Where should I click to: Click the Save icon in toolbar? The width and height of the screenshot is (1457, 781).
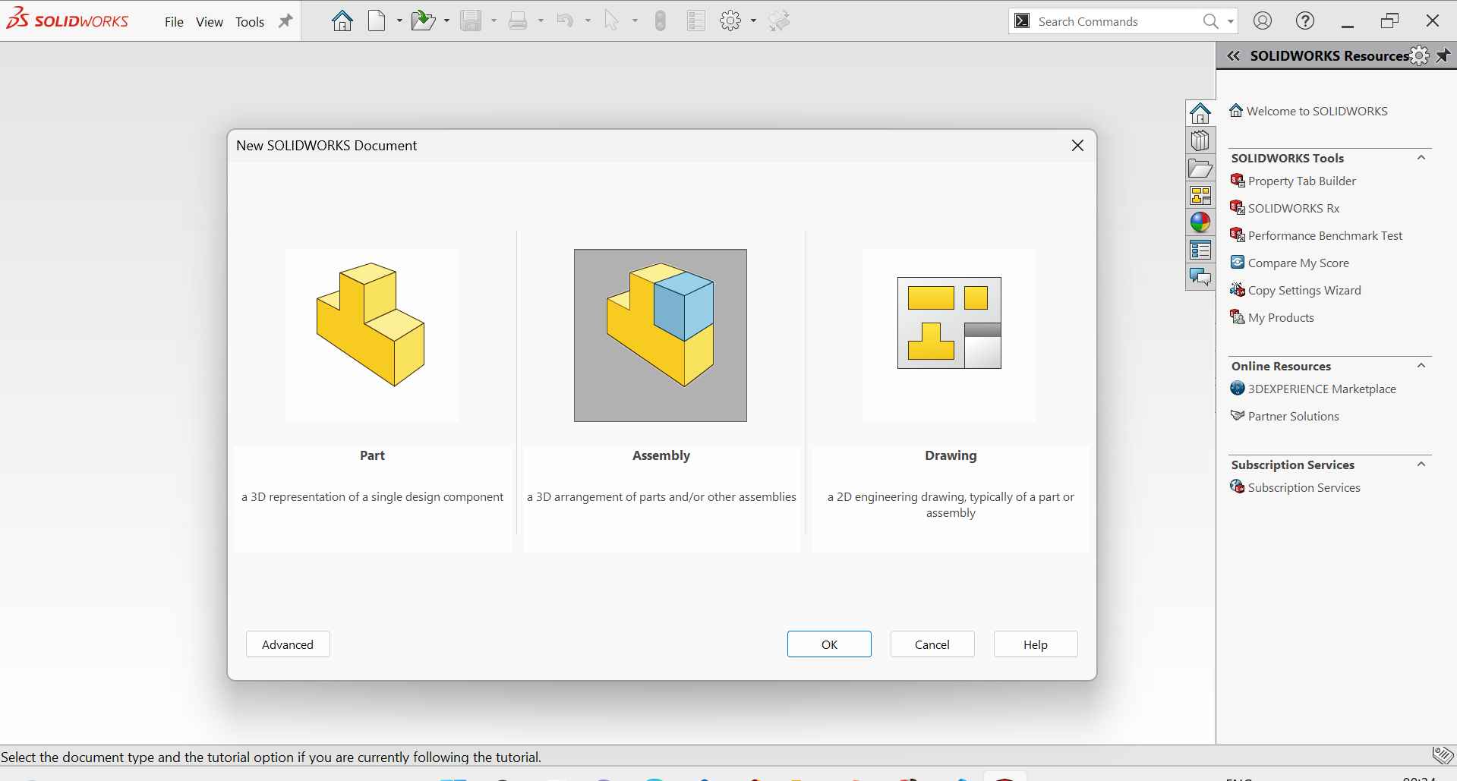pos(471,20)
